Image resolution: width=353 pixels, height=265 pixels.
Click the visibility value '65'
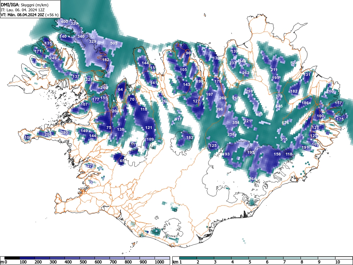(122, 161)
